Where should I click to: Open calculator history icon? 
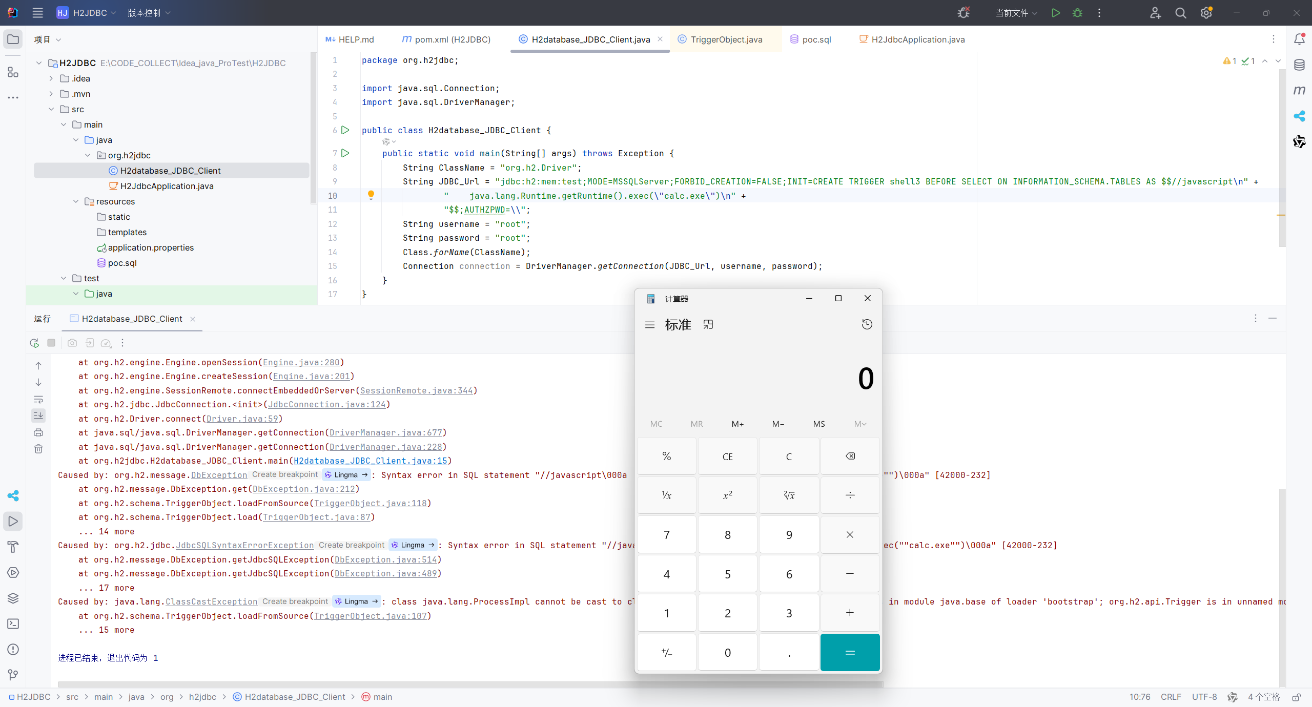(x=867, y=324)
